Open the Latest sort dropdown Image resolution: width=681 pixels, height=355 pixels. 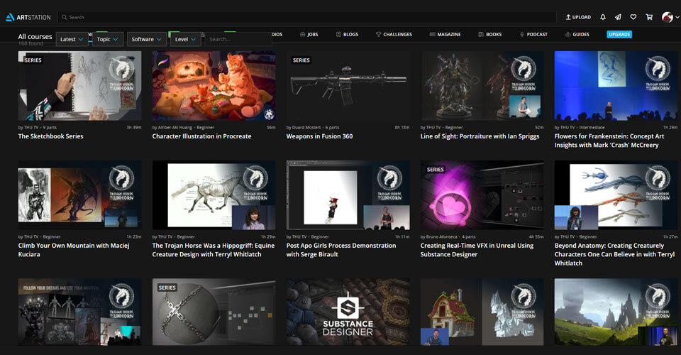point(72,39)
